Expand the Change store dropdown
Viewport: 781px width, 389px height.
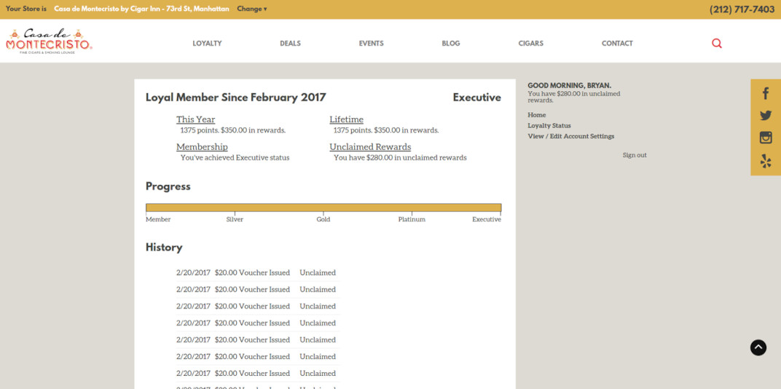click(x=252, y=9)
